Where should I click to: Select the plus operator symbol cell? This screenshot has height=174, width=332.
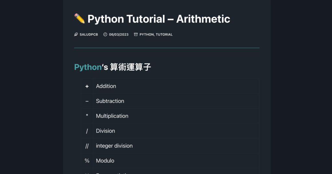point(87,86)
